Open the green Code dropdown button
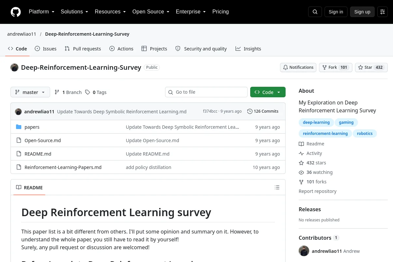393x262 pixels. coord(268,92)
